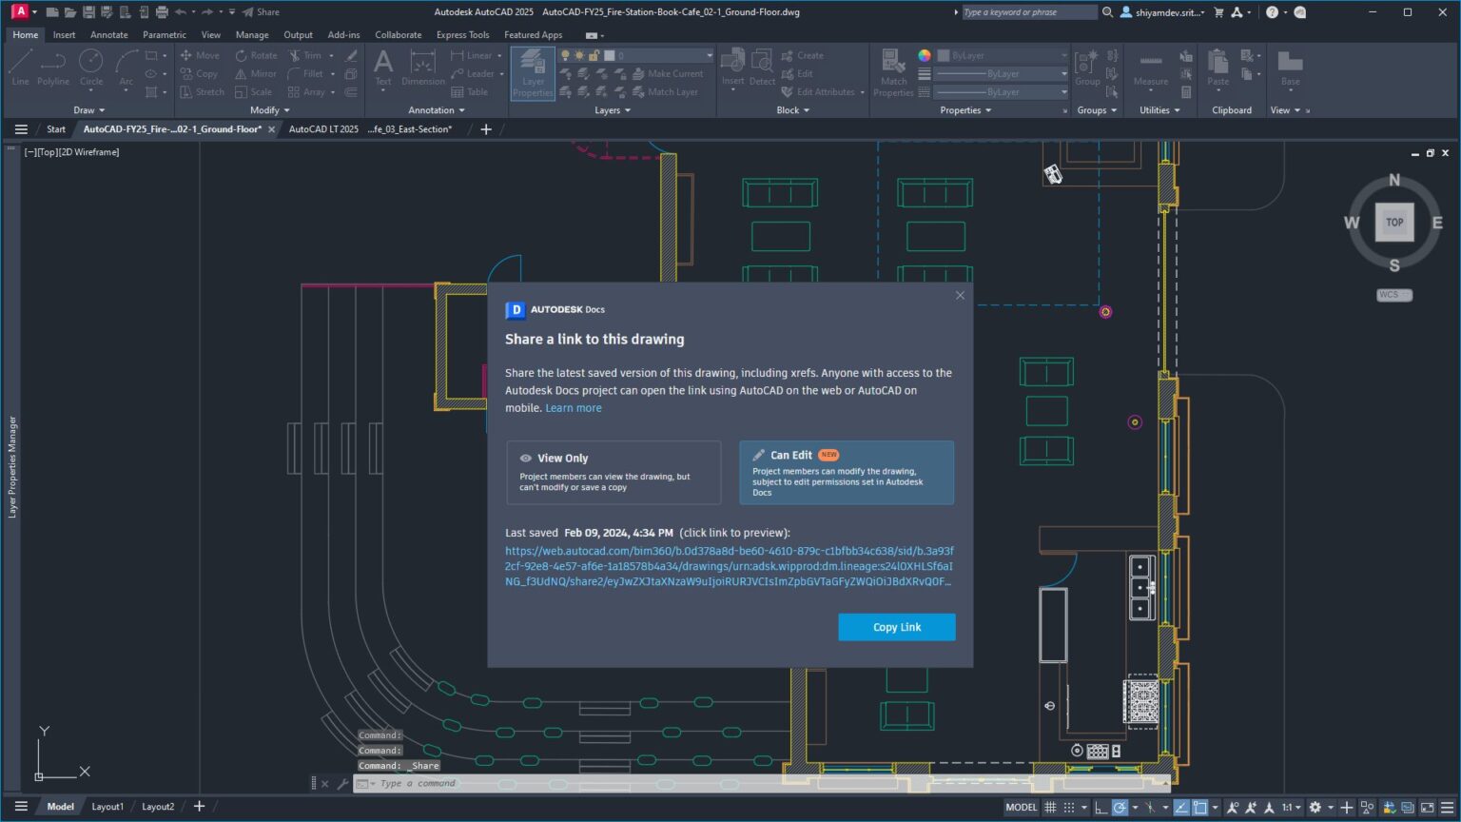The height and width of the screenshot is (822, 1461).
Task: Click the Copy Link button
Action: 895,627
